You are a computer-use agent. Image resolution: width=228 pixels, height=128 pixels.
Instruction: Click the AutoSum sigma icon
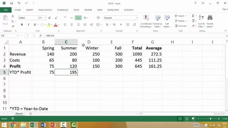point(193,16)
